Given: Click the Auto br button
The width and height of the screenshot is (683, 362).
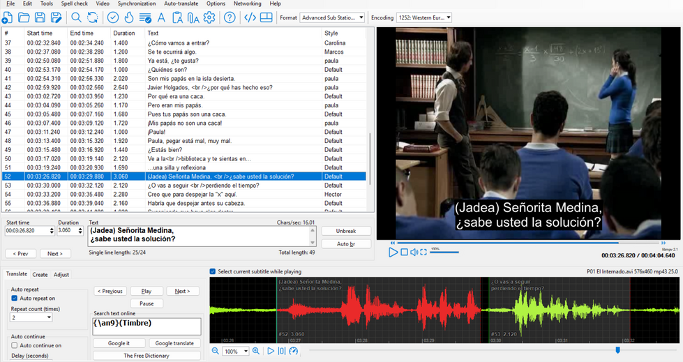Looking at the screenshot, I should pyautogui.click(x=346, y=244).
